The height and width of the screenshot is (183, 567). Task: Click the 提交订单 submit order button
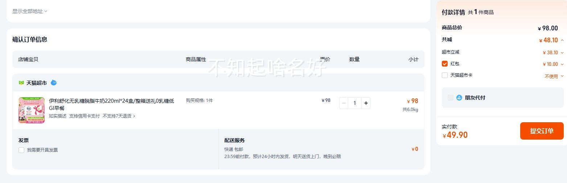tap(542, 131)
